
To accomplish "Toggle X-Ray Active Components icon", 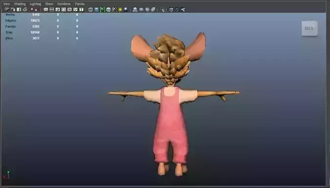I will pyautogui.click(x=177, y=9).
